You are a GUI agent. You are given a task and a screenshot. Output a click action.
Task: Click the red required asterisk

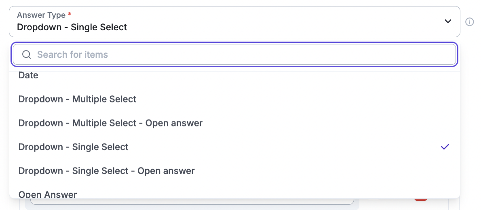click(70, 15)
